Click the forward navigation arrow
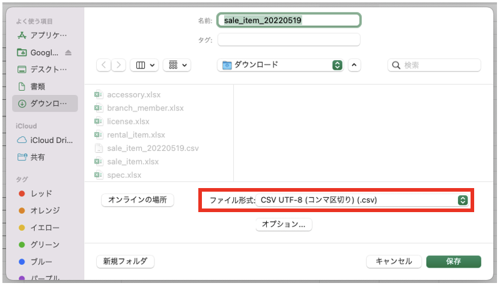500x286 pixels. (119, 65)
